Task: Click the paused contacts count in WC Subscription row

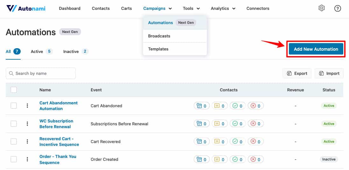Action: click(220, 124)
